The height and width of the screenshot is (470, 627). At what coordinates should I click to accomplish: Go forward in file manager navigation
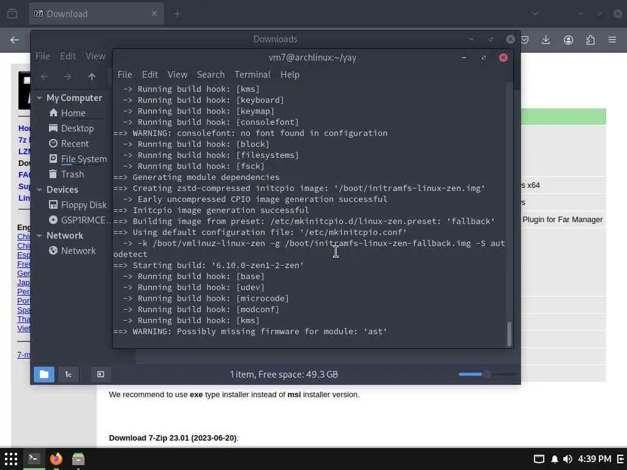point(67,76)
